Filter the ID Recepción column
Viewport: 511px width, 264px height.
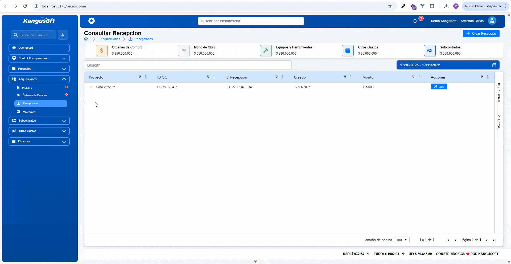(277, 77)
